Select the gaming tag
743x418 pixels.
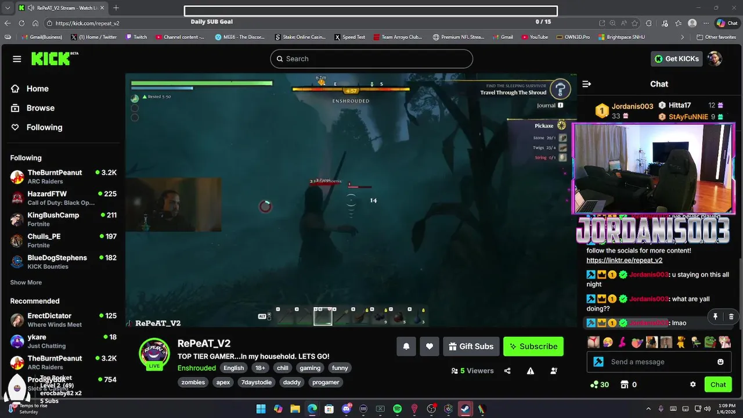pos(310,368)
